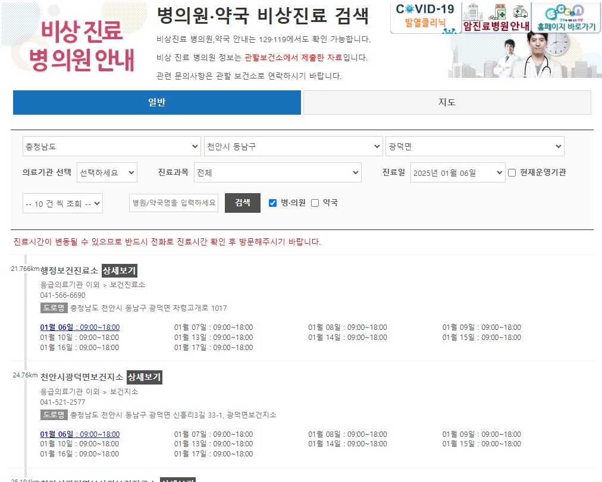The height and width of the screenshot is (482, 602).
Task: Switch to the 일반 tab
Action: (156, 102)
